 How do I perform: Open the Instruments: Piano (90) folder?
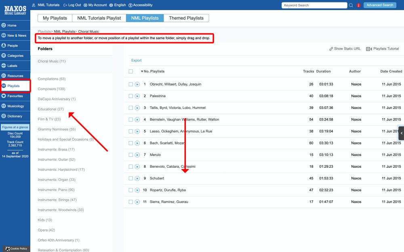[x=56, y=190]
